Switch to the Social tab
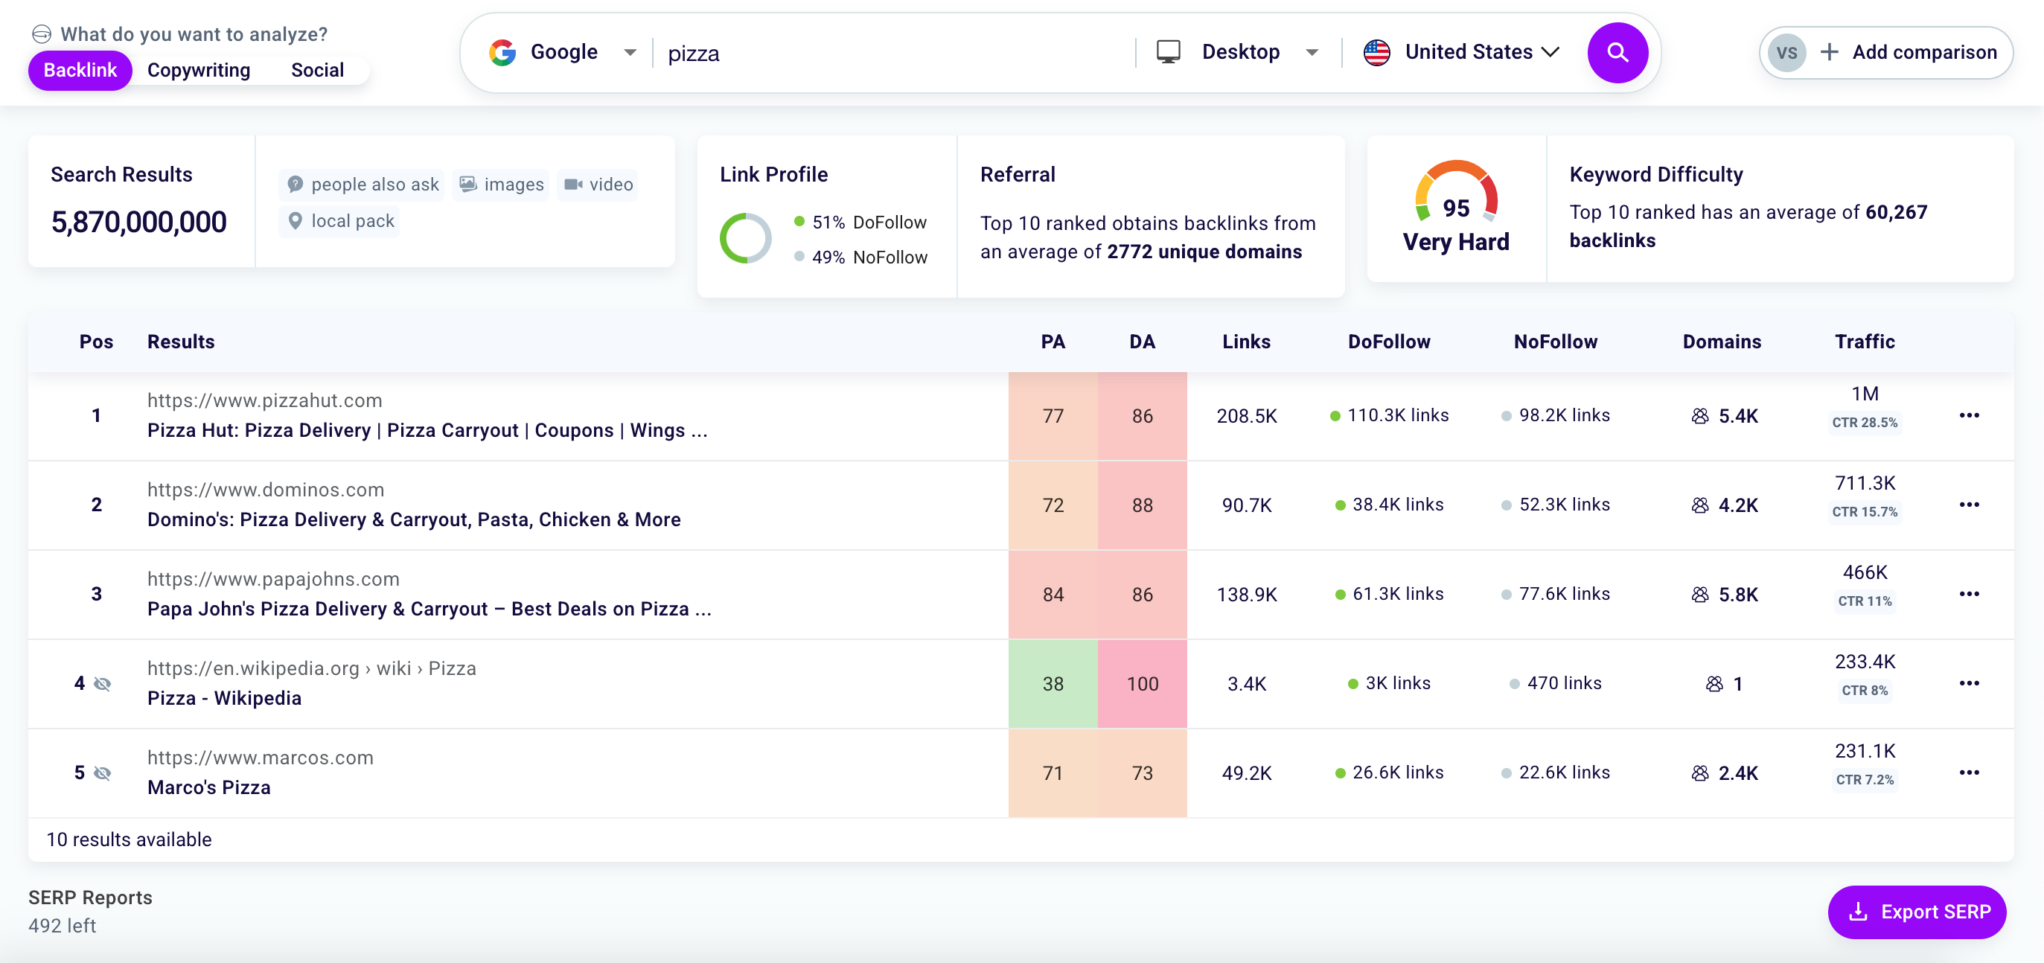 click(317, 70)
